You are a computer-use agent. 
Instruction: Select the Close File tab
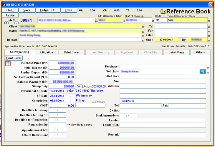tap(150, 52)
